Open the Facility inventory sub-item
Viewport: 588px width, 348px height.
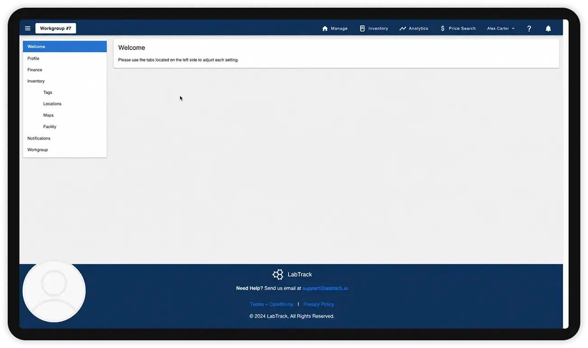click(x=65, y=127)
